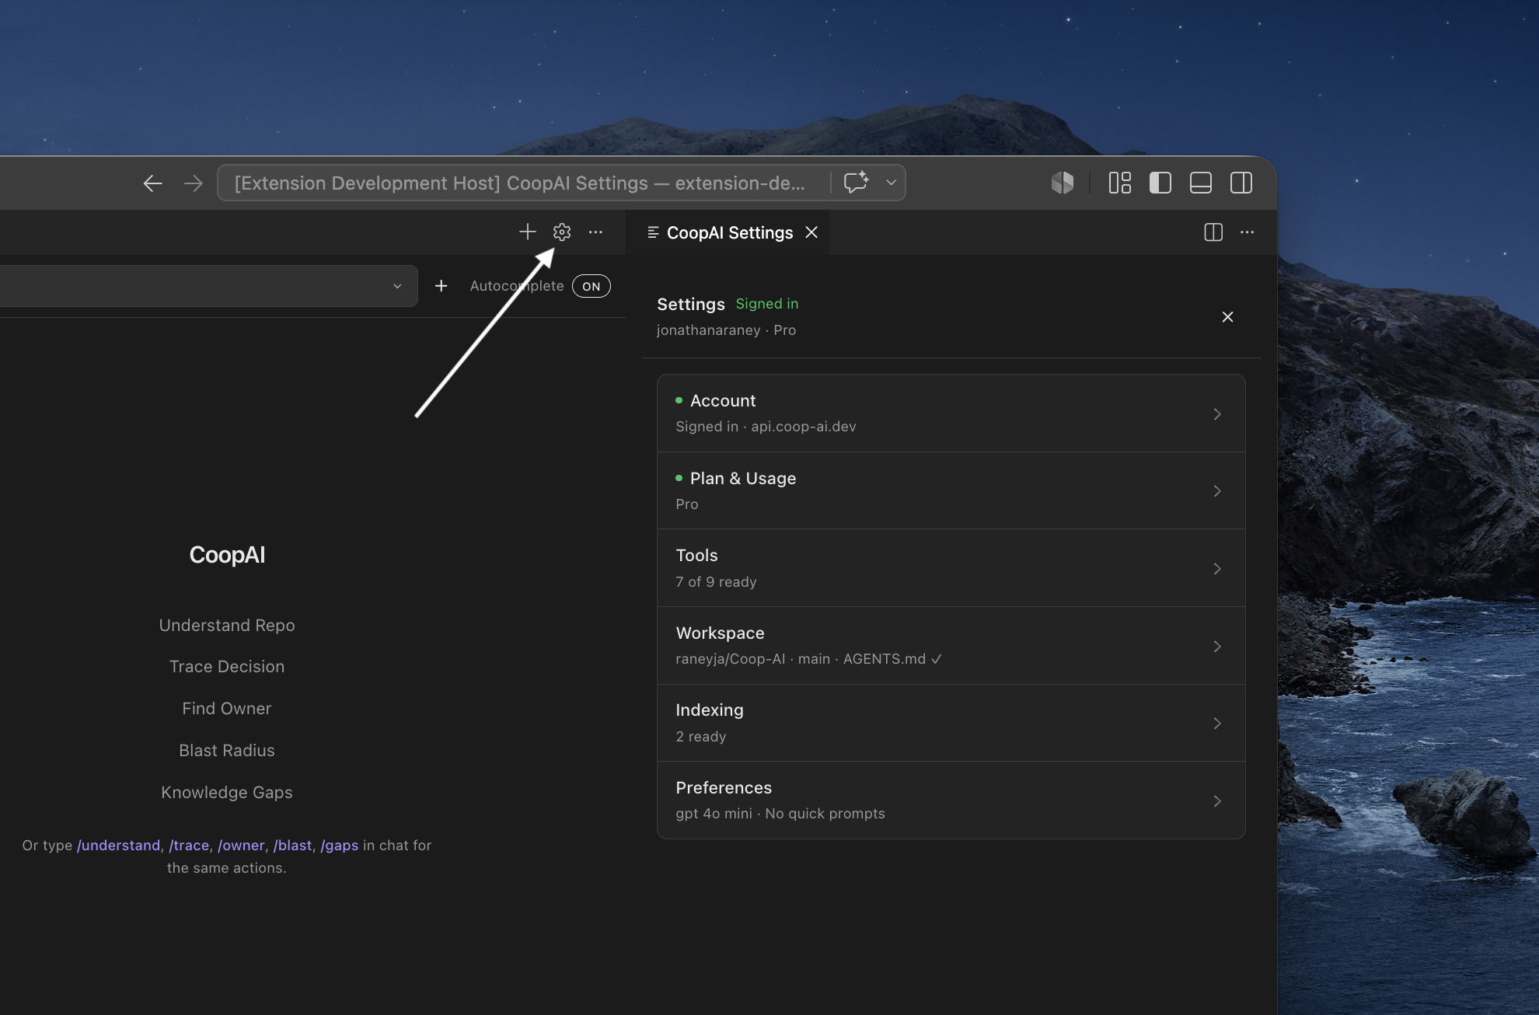Toggle Autocomplete ON switch
The height and width of the screenshot is (1015, 1539).
592,286
